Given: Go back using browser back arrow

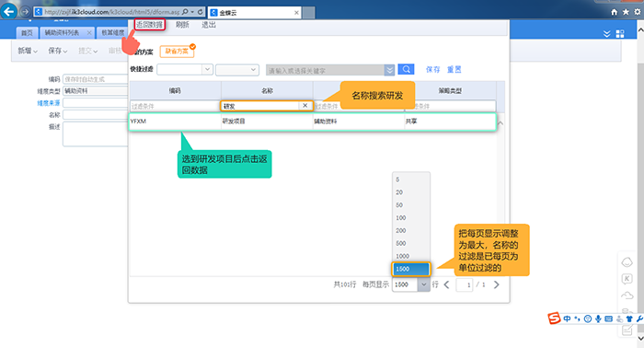Looking at the screenshot, I should pos(9,11).
